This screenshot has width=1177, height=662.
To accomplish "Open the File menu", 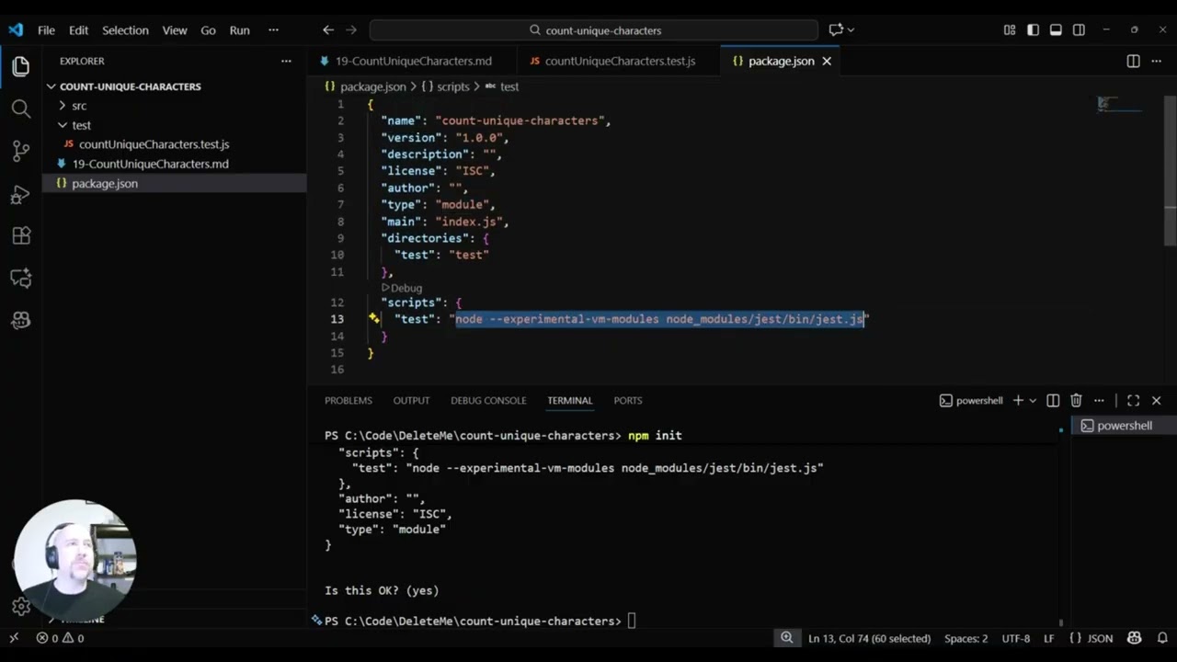I will [x=46, y=30].
